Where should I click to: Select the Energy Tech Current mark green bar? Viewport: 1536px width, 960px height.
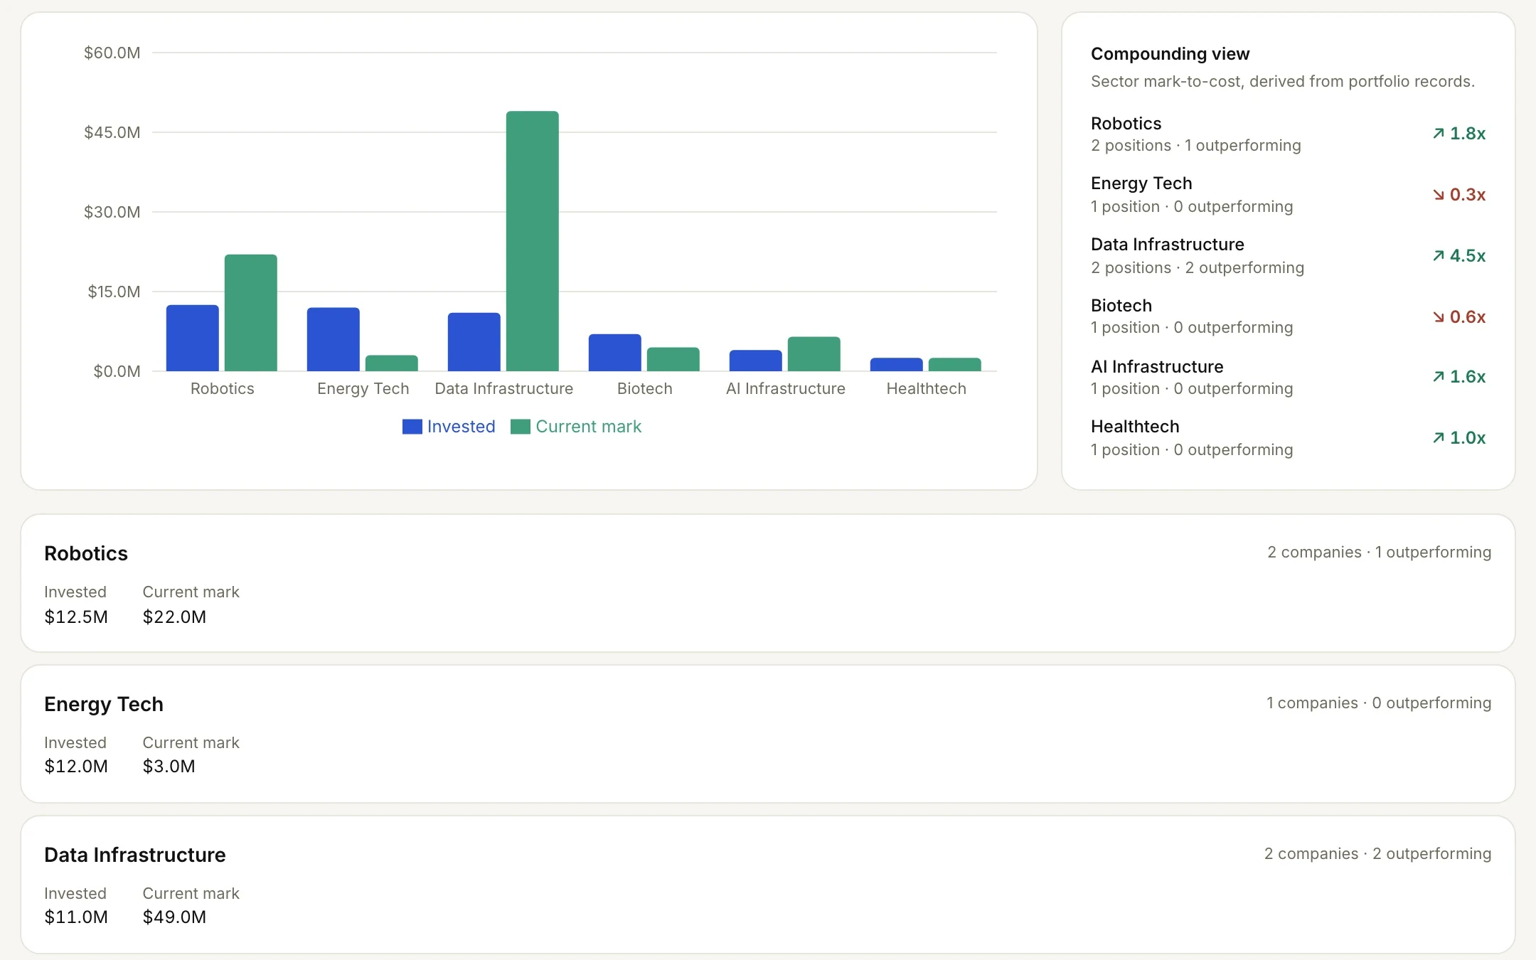tap(392, 363)
